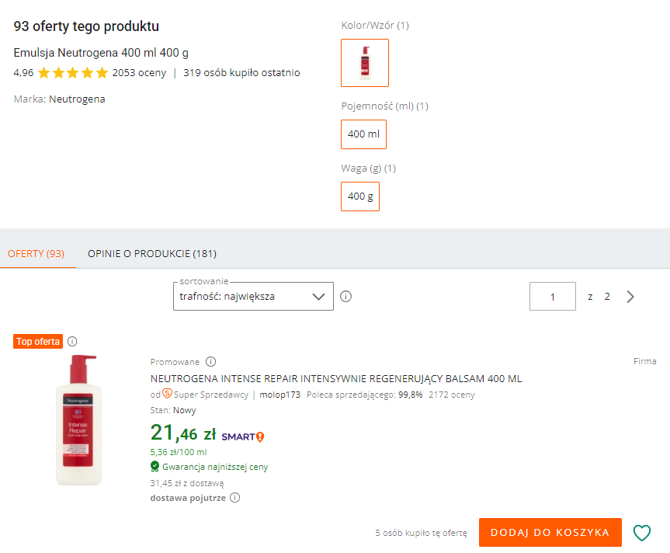Image resolution: width=670 pixels, height=553 pixels.
Task: Click the green Gwarancja najniższej ceny checkmark
Action: tap(155, 467)
